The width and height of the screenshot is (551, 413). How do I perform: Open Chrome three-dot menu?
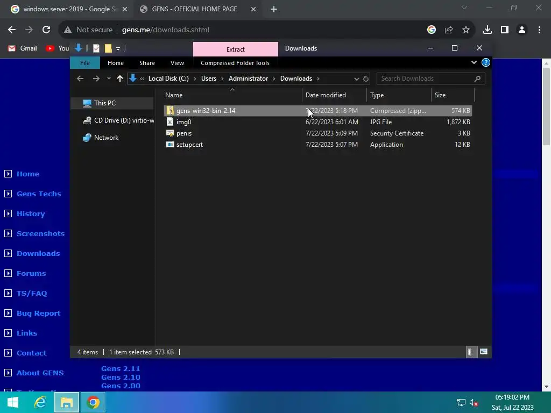[539, 30]
